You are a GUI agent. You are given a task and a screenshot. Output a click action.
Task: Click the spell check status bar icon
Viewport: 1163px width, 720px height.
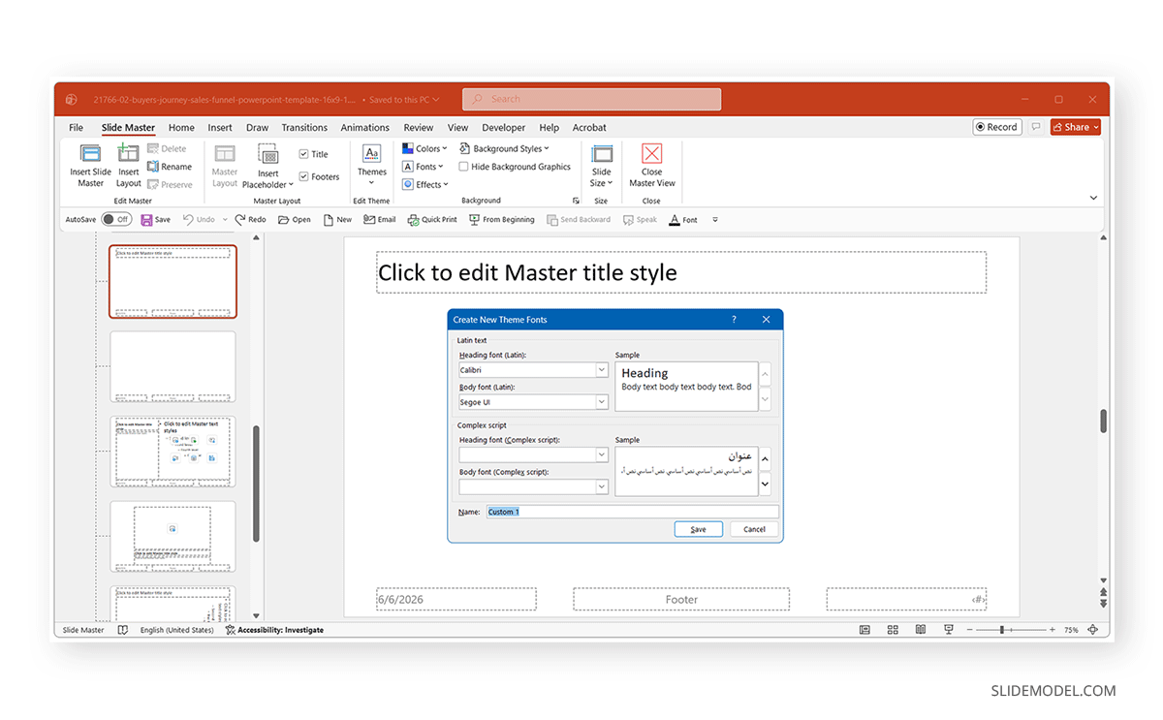[x=123, y=630]
